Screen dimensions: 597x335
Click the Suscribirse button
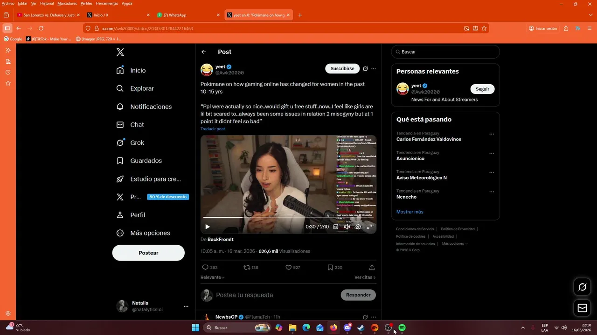(342, 68)
